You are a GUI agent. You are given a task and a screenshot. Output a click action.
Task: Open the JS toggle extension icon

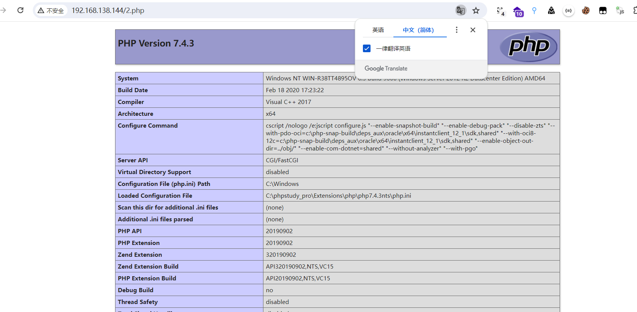[x=620, y=11]
